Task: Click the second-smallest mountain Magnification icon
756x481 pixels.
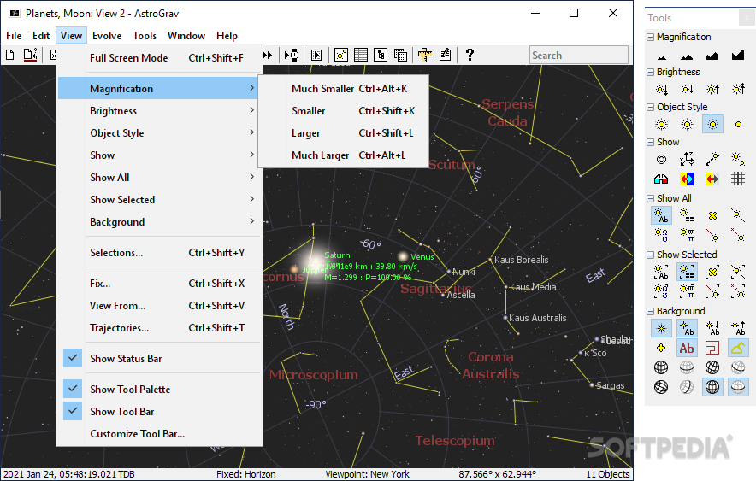Action: (x=687, y=57)
